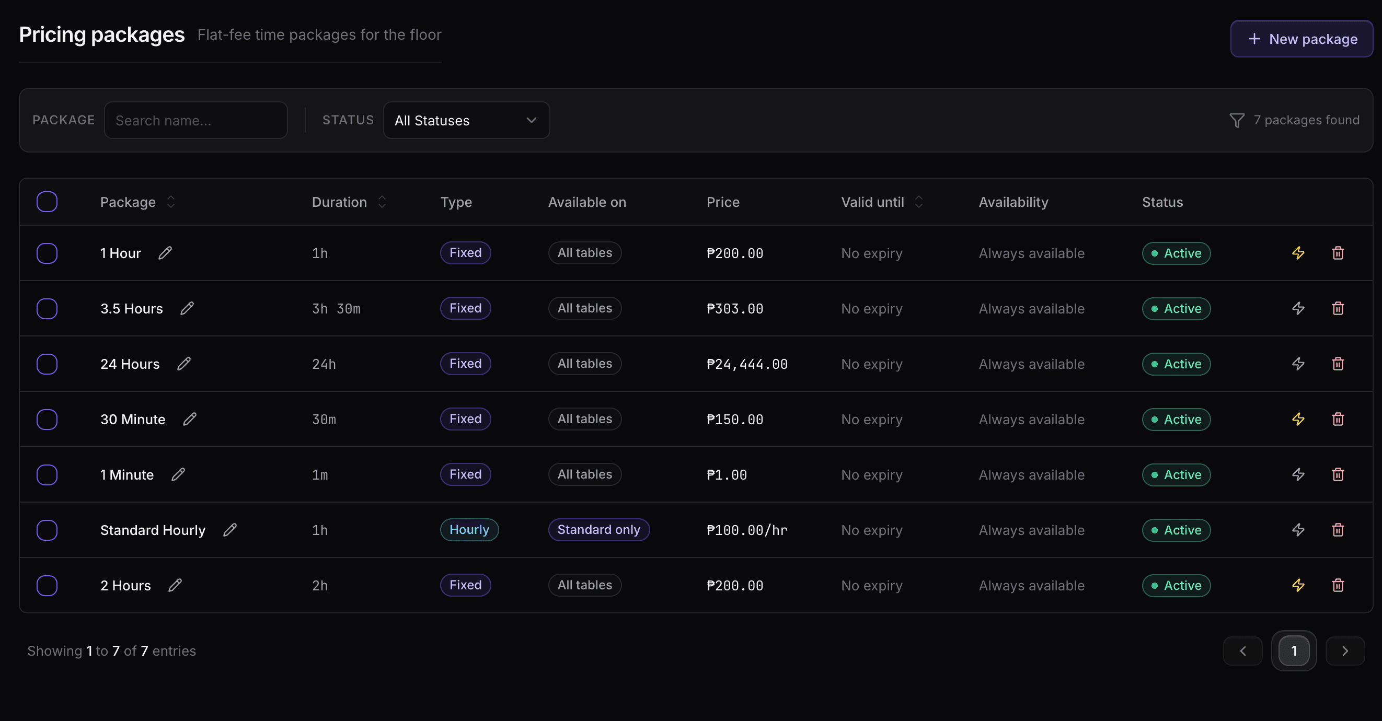The height and width of the screenshot is (721, 1382).
Task: Tick the 24 Hours row checkbox
Action: [x=47, y=364]
